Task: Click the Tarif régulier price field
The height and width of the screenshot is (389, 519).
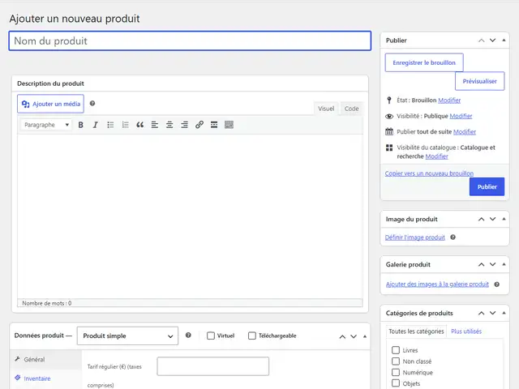Action: (x=212, y=366)
